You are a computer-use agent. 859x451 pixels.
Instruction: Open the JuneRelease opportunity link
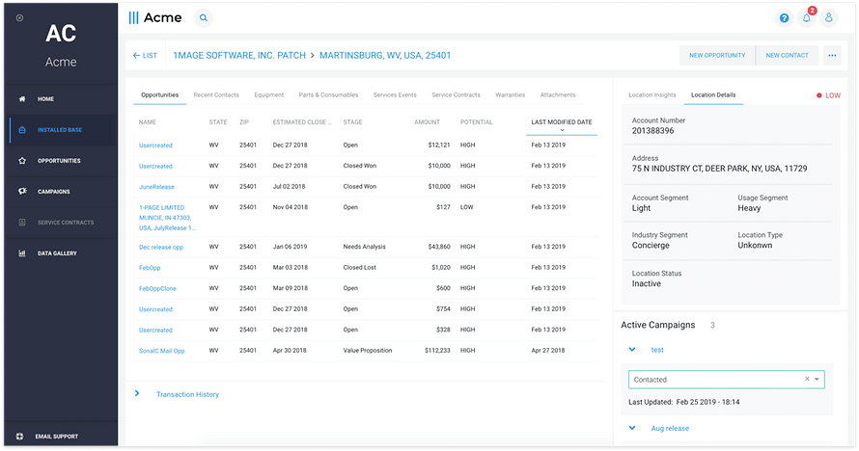point(156,187)
